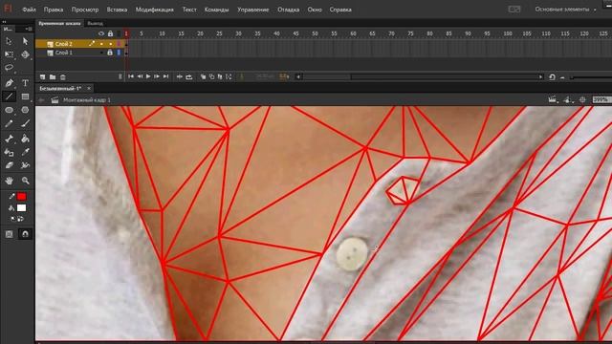Select the Hand tool

point(9,181)
